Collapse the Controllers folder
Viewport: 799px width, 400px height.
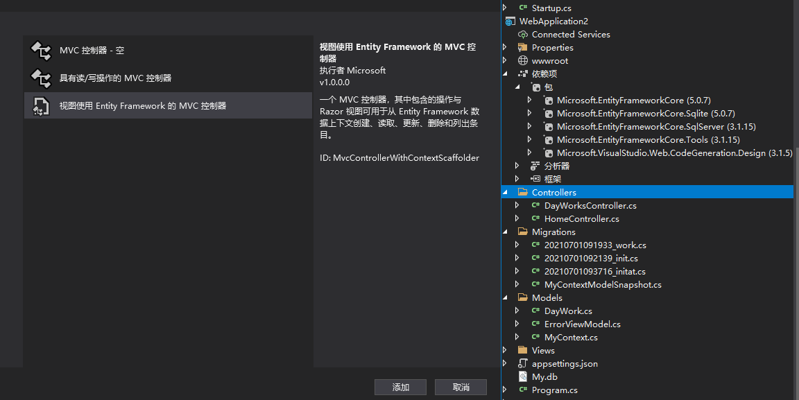click(x=505, y=192)
